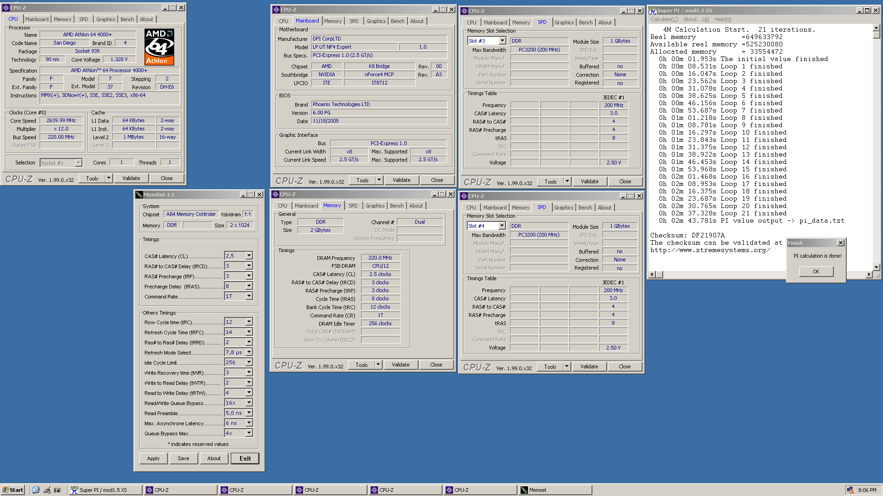Click Apply in MemSet
Image resolution: width=883 pixels, height=496 pixels.
pos(154,458)
